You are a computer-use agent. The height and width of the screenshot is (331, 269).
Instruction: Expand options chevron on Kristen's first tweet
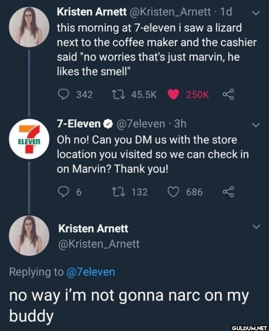[x=256, y=13]
